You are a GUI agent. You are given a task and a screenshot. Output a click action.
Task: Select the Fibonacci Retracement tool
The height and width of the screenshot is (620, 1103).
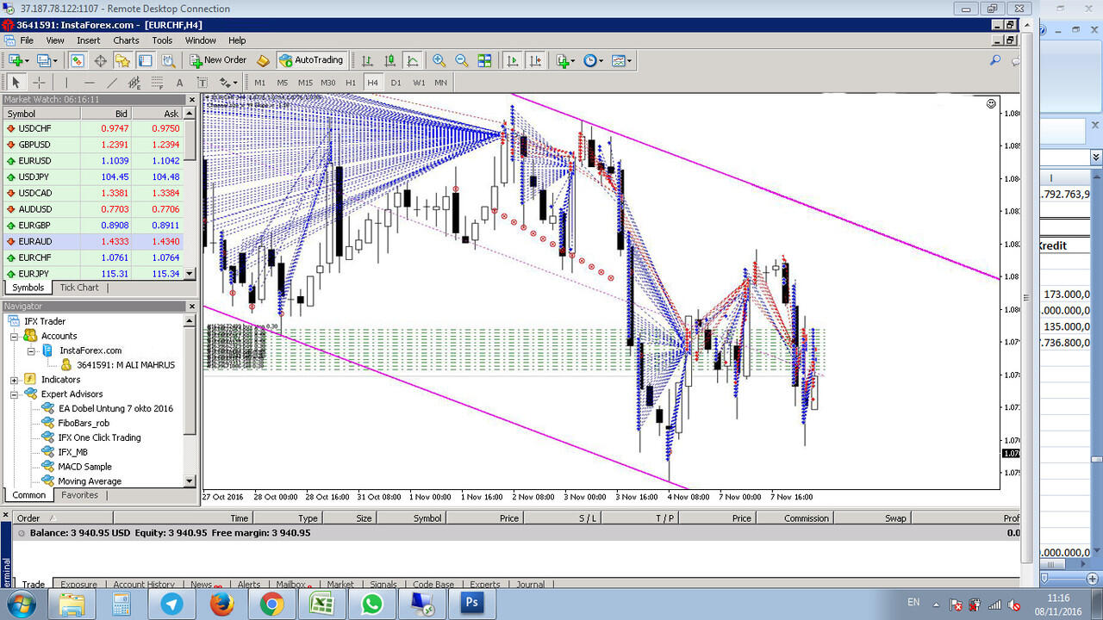tap(157, 83)
